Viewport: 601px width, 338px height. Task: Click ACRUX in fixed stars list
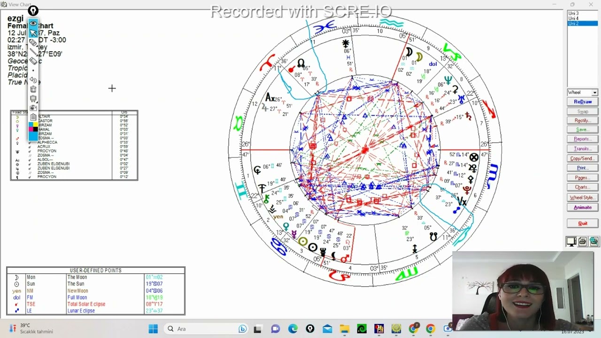click(44, 146)
